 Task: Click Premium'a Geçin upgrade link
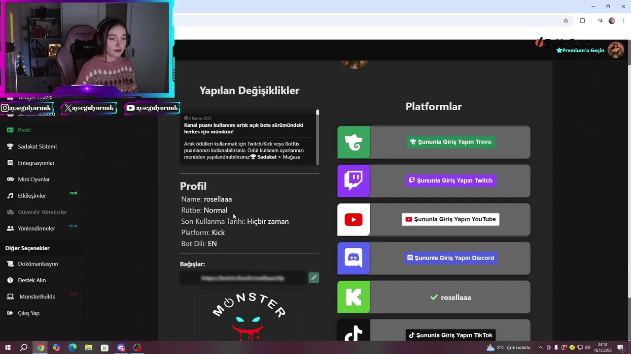click(x=580, y=51)
